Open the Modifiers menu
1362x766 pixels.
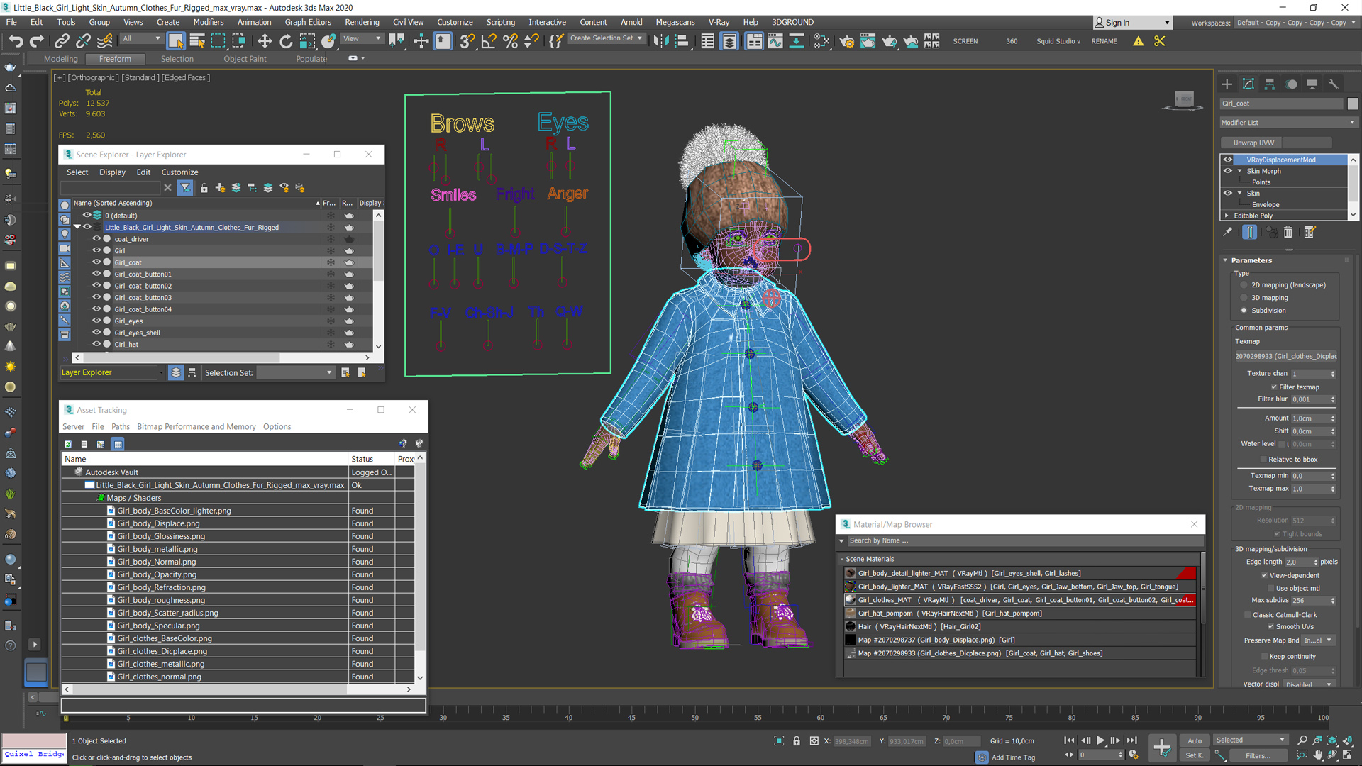pos(208,22)
